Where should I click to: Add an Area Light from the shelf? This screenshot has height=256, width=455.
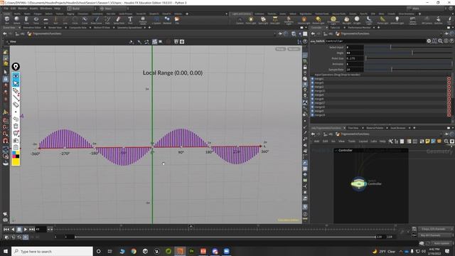[275, 20]
